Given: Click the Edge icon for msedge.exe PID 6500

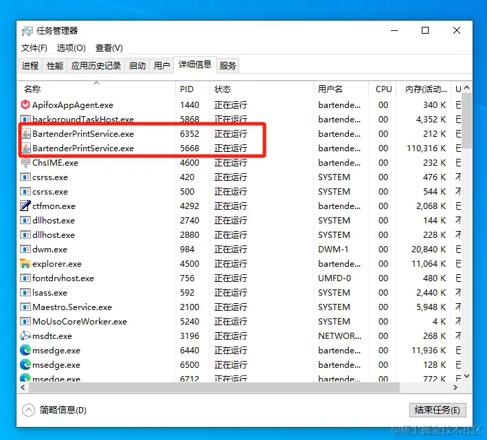Looking at the screenshot, I should 25,364.
